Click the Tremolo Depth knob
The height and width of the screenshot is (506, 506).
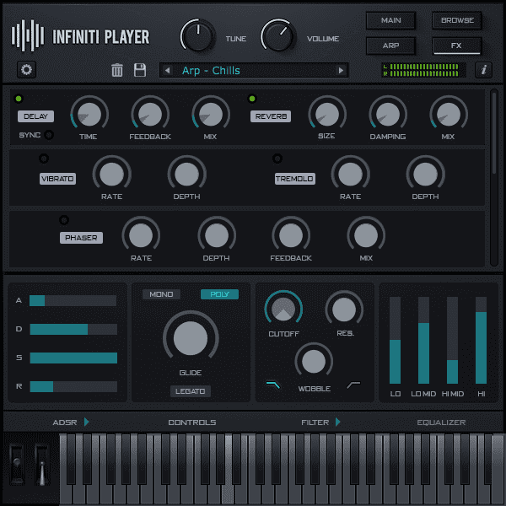[x=425, y=175]
